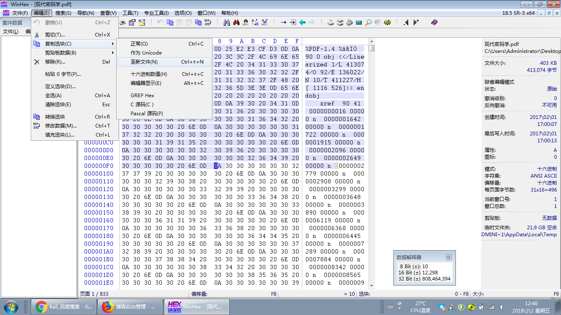Screen dimensions: 561x315
Task: Click the hex view vertical scrollbar thumb
Action: point(372,48)
